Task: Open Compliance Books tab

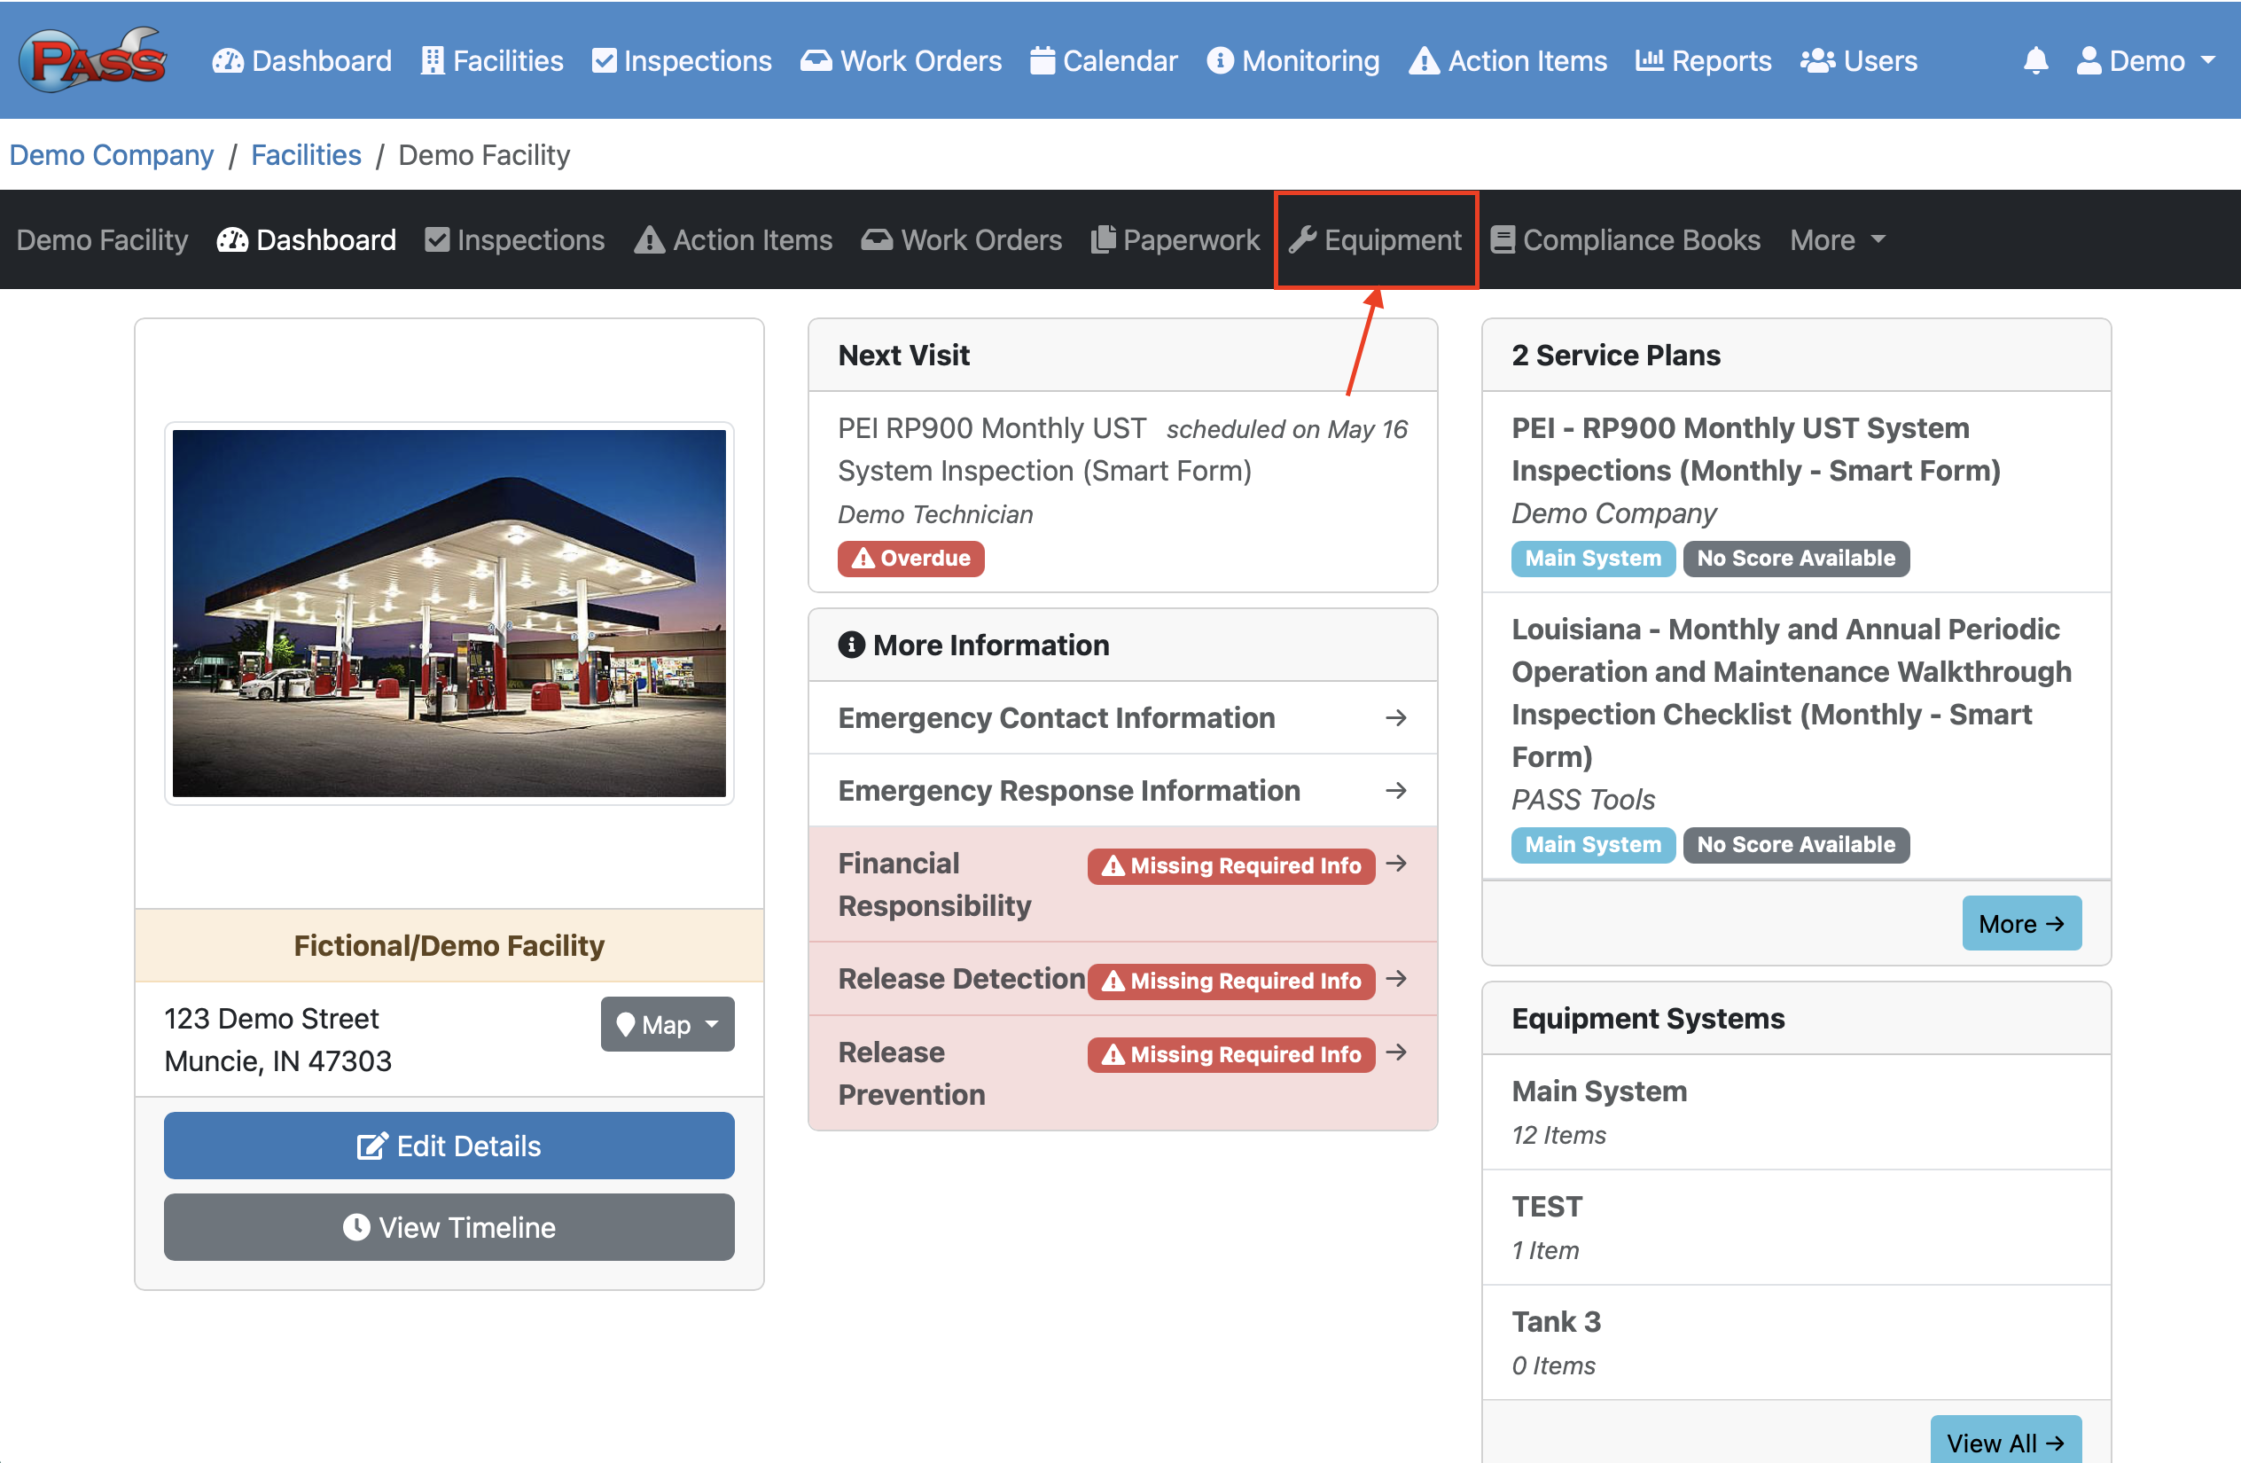Action: (x=1625, y=240)
